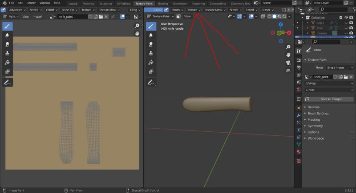Screen dimensions: 356x193
Task: Open the Texture checker properties tab
Action: (299, 161)
